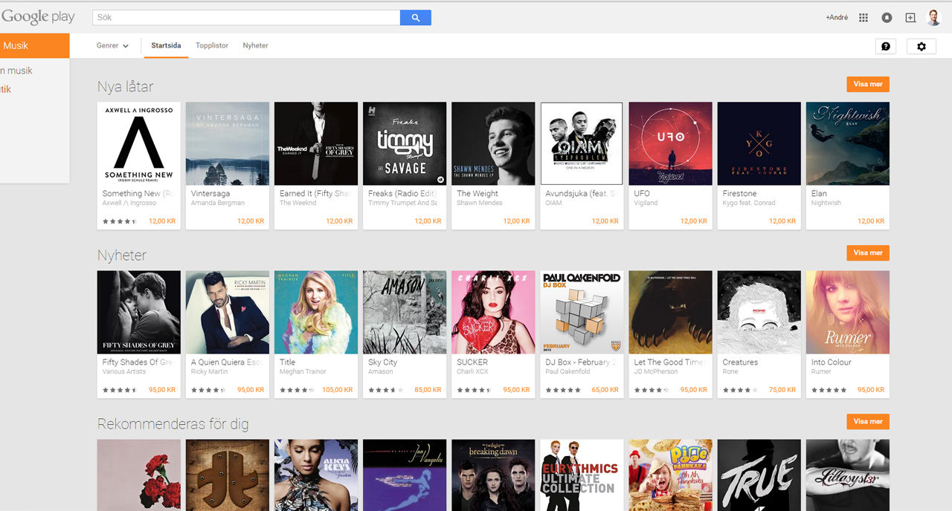Click Visa mer for Nya låtar
952x511 pixels.
868,84
